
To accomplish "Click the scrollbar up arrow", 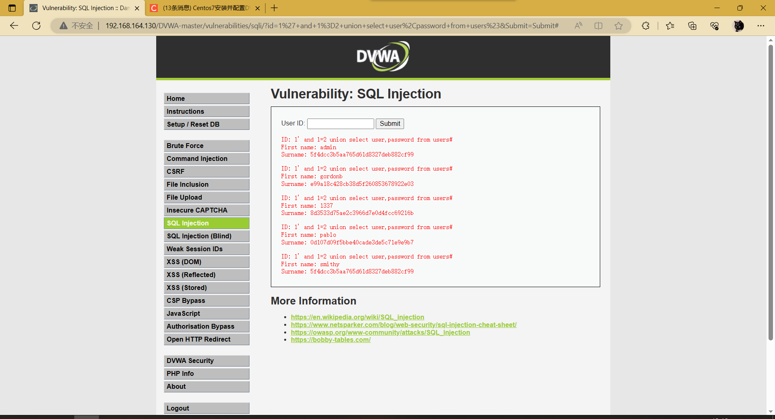I will coord(771,40).
